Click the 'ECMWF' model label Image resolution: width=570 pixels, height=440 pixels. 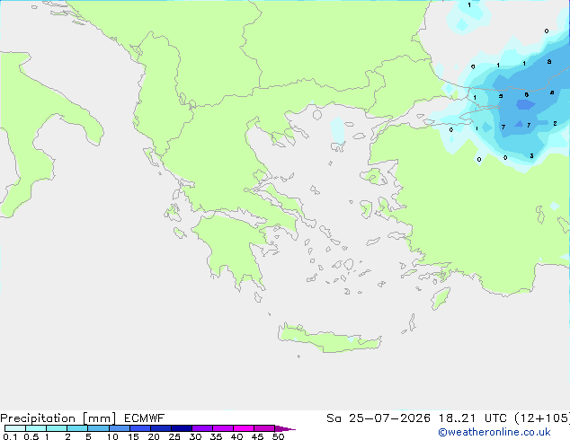coord(145,418)
